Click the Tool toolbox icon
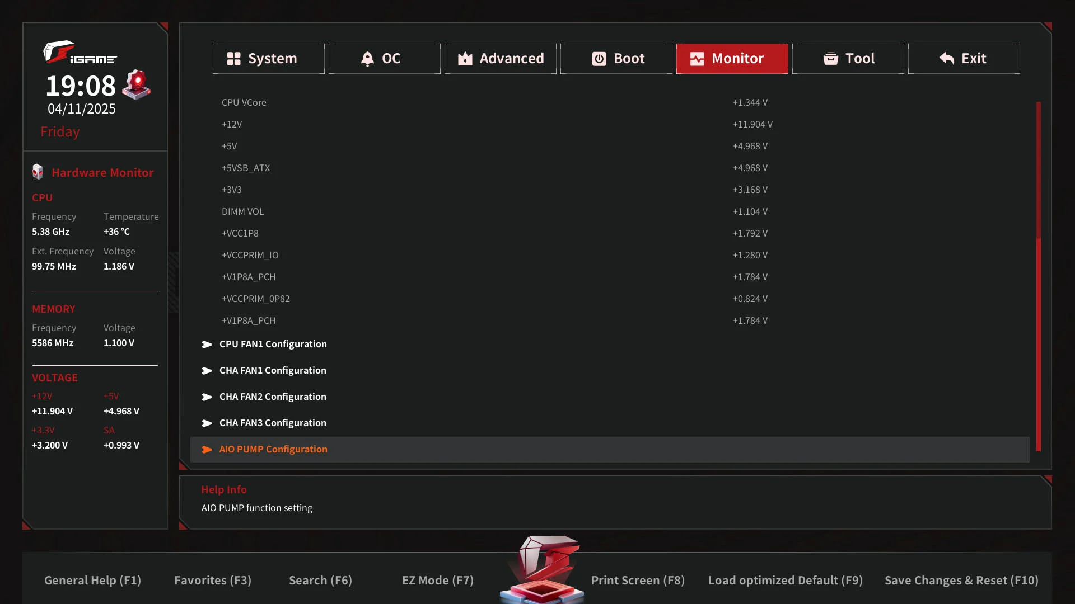The width and height of the screenshot is (1075, 604). pos(831,59)
